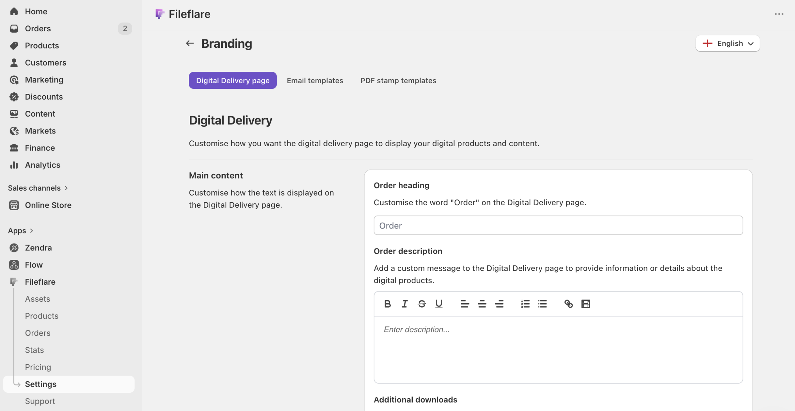This screenshot has height=411, width=795.
Task: Open Orders in main navigation
Action: pos(38,29)
